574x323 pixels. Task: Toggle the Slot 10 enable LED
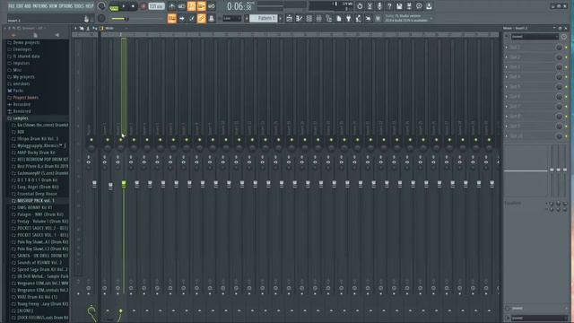coord(566,136)
